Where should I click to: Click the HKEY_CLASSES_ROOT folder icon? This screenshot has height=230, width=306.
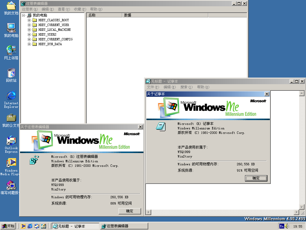click(x=35, y=20)
